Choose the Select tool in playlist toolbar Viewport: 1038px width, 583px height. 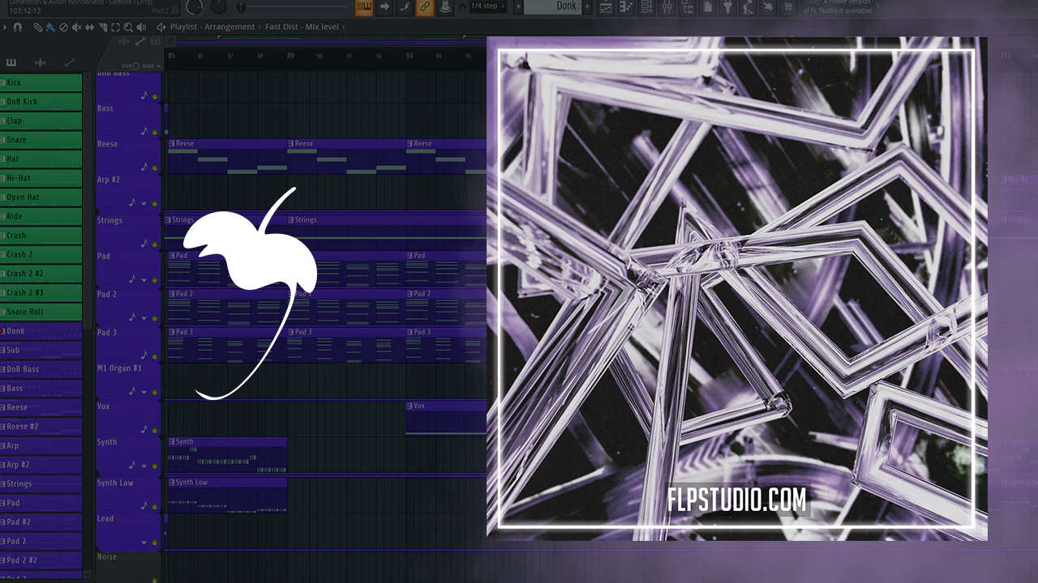(115, 27)
